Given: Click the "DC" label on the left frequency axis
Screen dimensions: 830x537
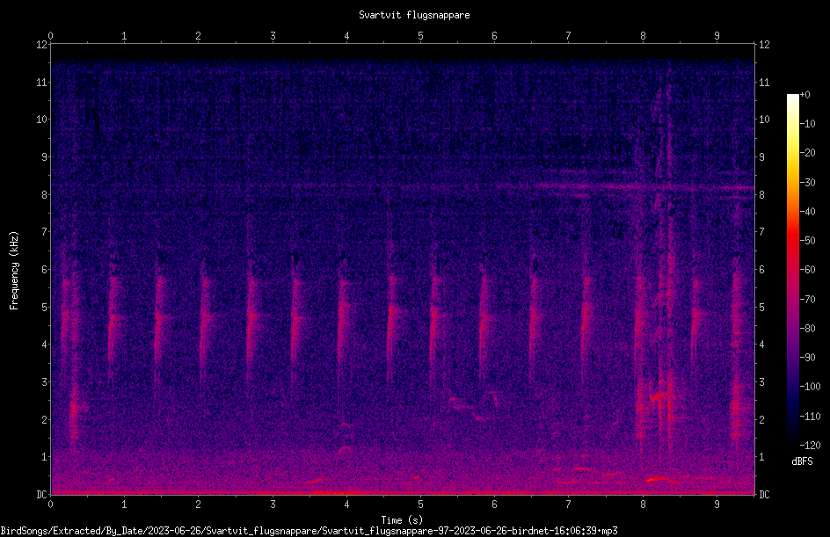Looking at the screenshot, I should (x=41, y=495).
